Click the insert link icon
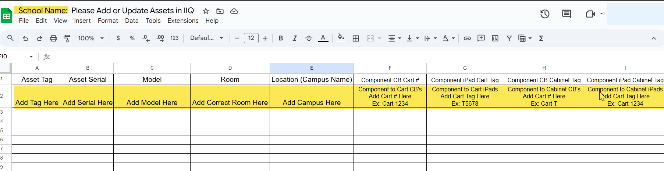 coord(467,38)
